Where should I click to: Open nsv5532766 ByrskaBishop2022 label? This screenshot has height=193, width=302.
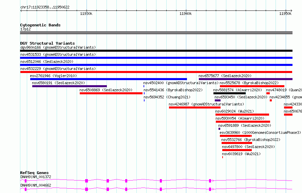[251, 140]
